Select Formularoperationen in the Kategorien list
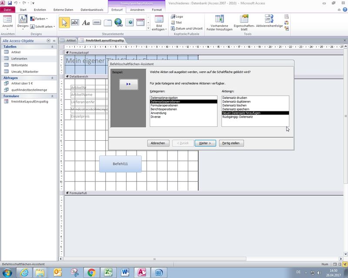 tap(164, 105)
